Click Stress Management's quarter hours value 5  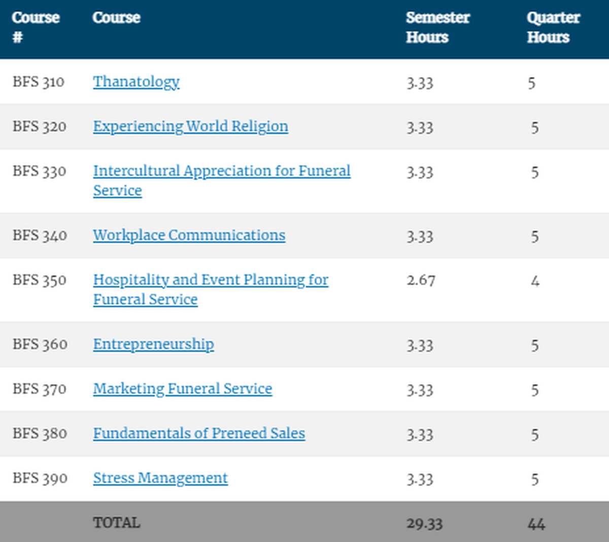pyautogui.click(x=535, y=479)
